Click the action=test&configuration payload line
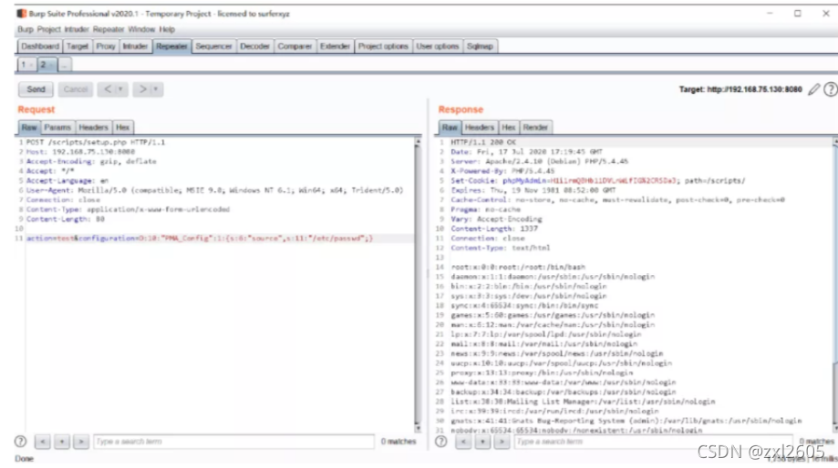Viewport: 838px width, 468px height. click(200, 239)
